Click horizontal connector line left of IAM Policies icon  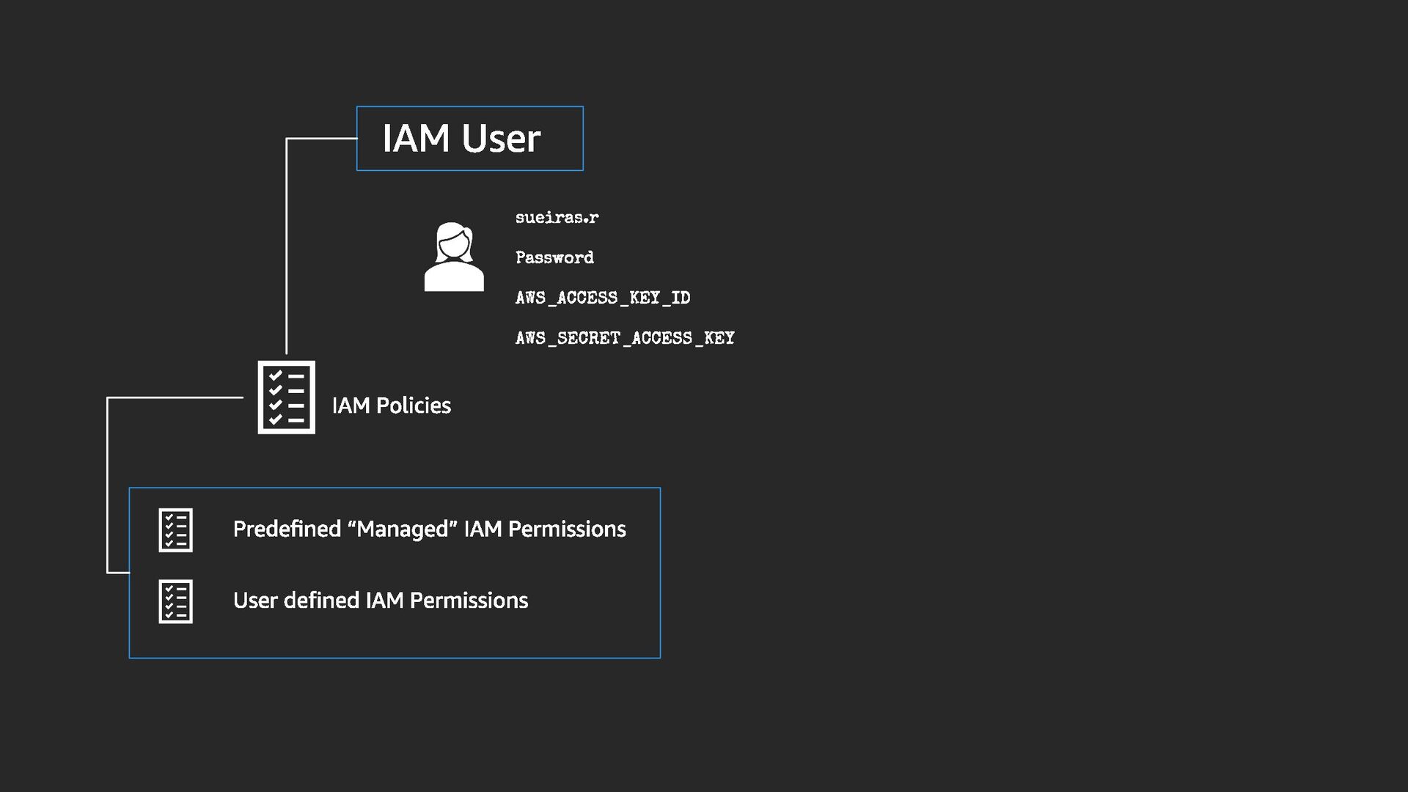click(176, 397)
